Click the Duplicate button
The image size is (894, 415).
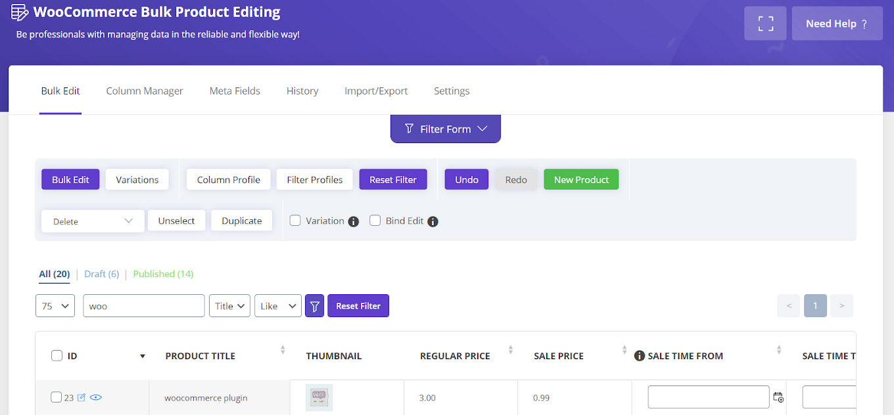[242, 221]
